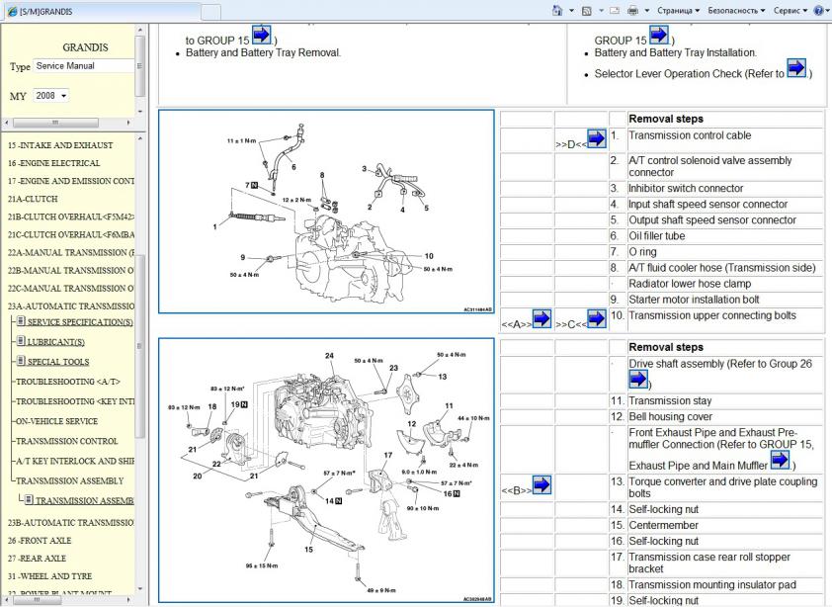Viewport: 832px width, 607px height.
Task: Open SPECIAL TOOLS link
Action: coord(58,362)
